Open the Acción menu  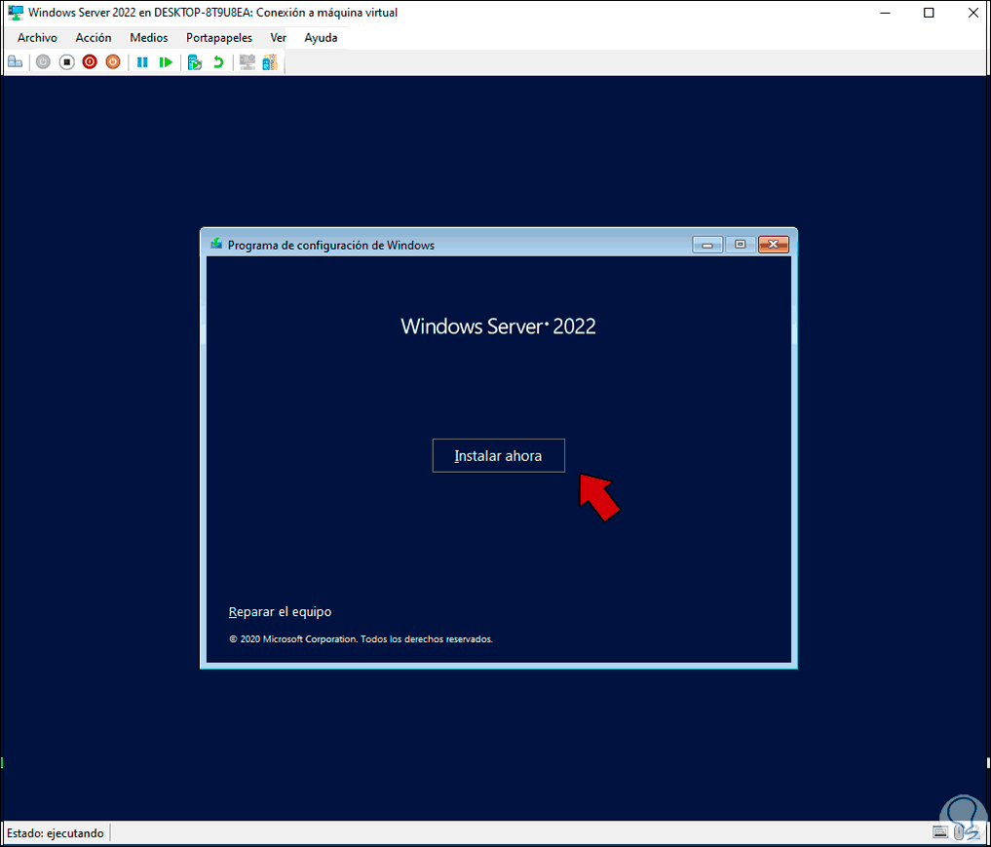pos(94,38)
